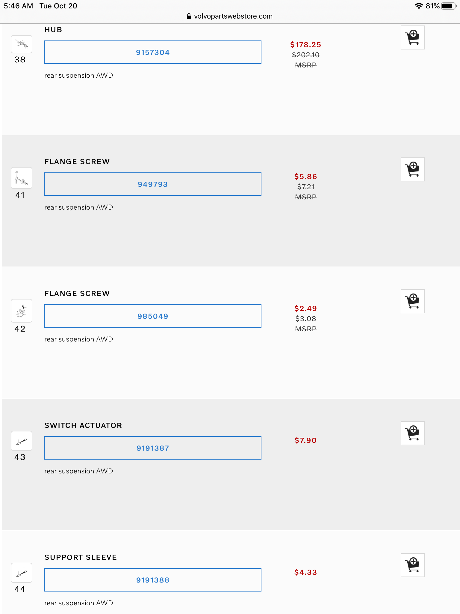
Task: Open diagram thumbnail for item 42
Action: 22,311
